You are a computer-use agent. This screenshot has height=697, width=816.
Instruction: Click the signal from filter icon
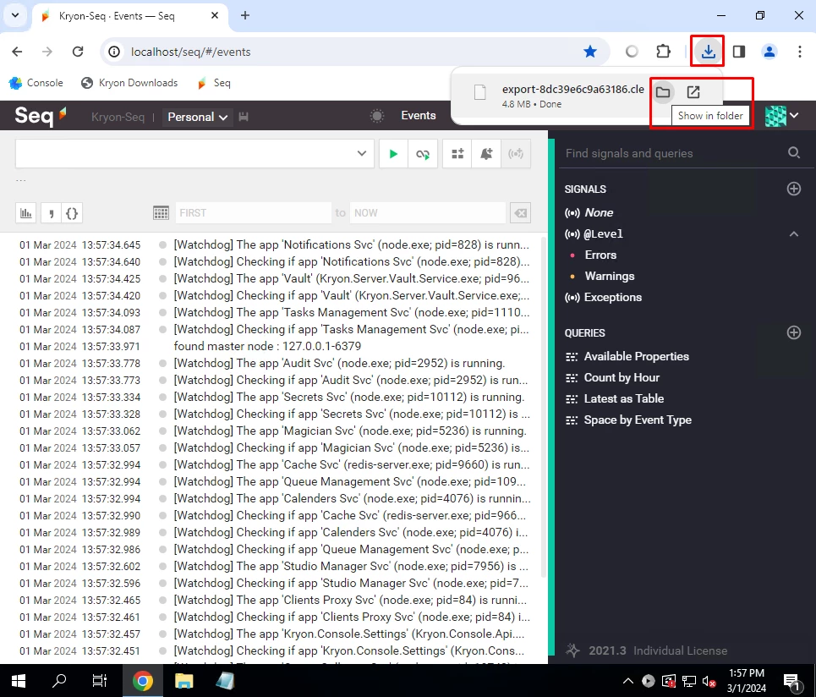pos(516,154)
